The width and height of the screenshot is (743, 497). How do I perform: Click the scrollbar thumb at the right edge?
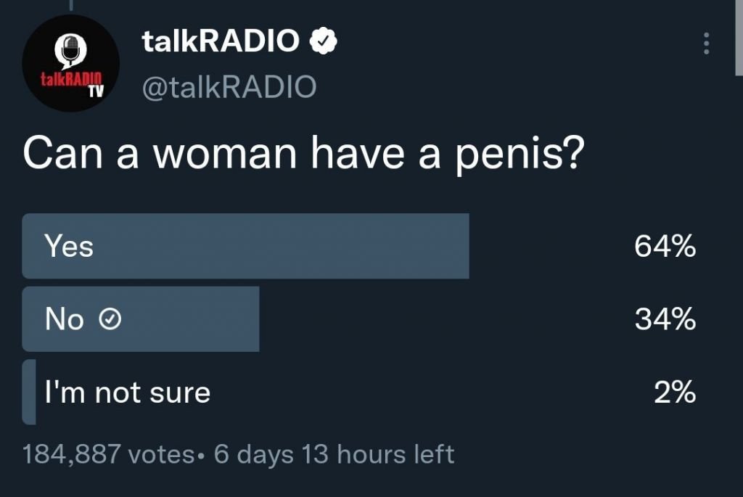coord(739,38)
